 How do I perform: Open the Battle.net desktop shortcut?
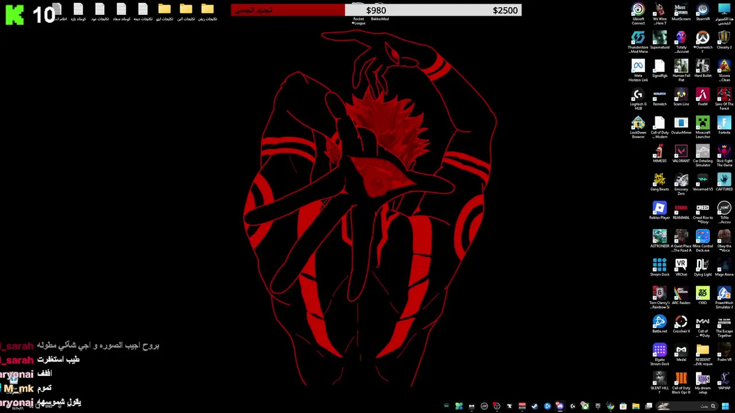(x=660, y=325)
